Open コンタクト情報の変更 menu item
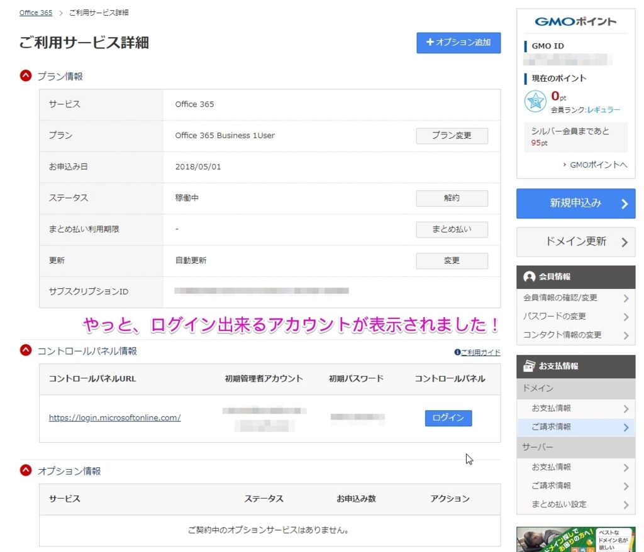This screenshot has height=552, width=644. click(575, 335)
